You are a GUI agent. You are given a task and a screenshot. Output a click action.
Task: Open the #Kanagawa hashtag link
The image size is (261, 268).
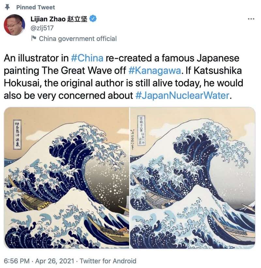click(155, 71)
